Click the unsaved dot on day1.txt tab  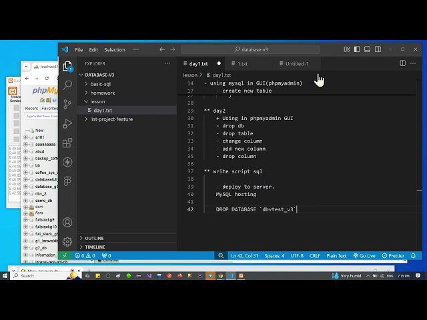tap(219, 63)
